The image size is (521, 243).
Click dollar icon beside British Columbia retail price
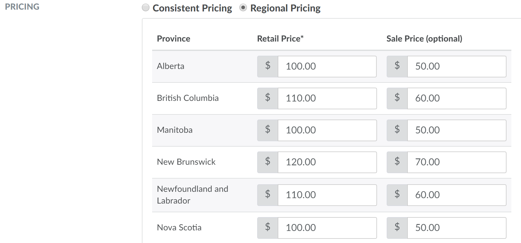click(268, 98)
